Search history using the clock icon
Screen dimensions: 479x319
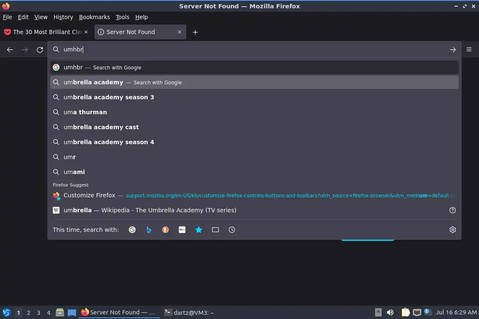[232, 230]
